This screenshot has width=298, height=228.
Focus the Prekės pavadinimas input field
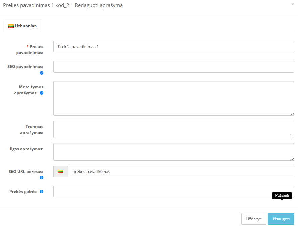(x=174, y=47)
